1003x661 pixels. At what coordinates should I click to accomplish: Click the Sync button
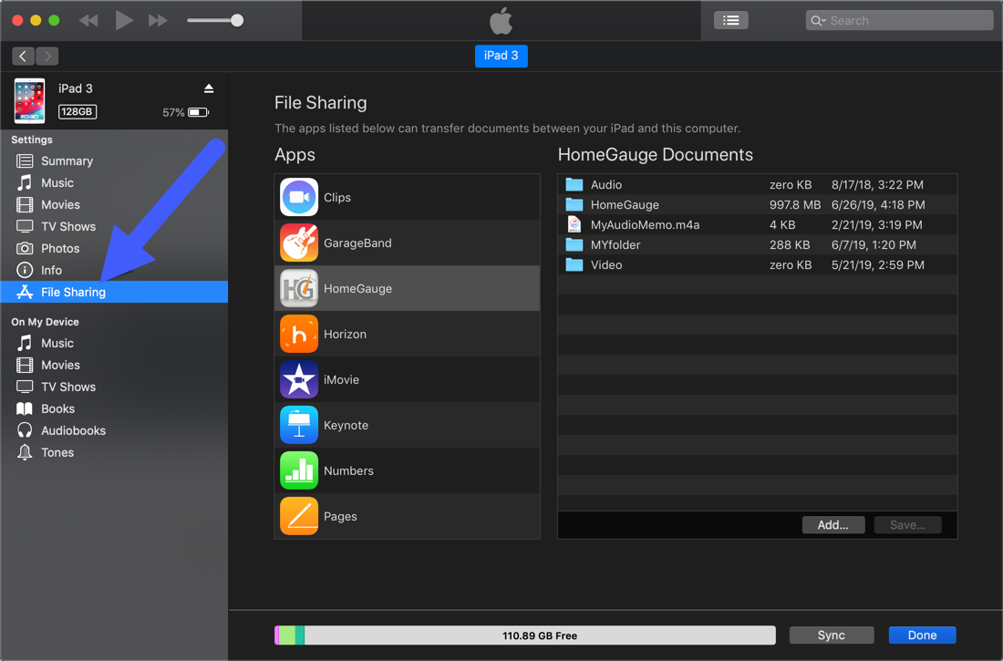831,635
